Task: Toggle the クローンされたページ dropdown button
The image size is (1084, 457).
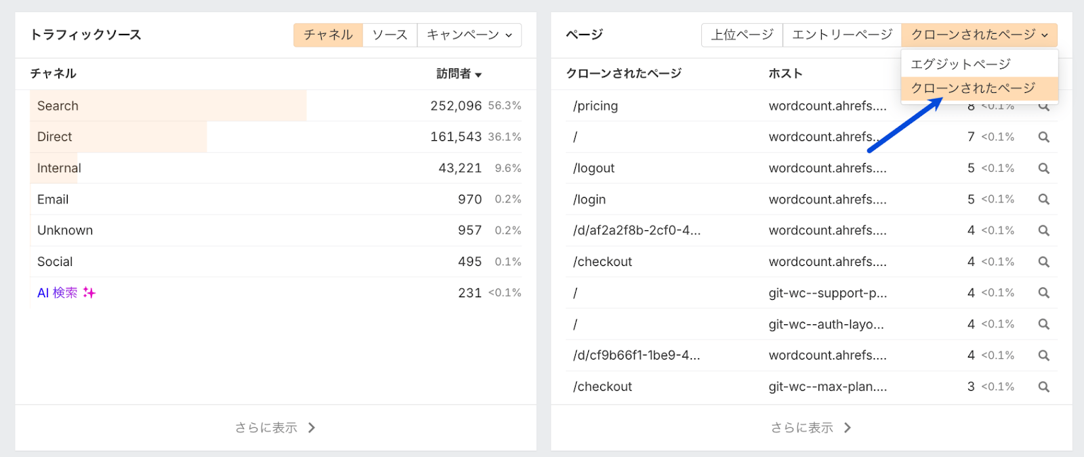Action: tap(978, 35)
